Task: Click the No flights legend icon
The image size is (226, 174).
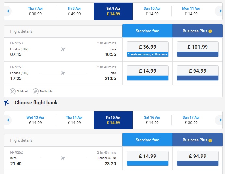Action: 36,91
